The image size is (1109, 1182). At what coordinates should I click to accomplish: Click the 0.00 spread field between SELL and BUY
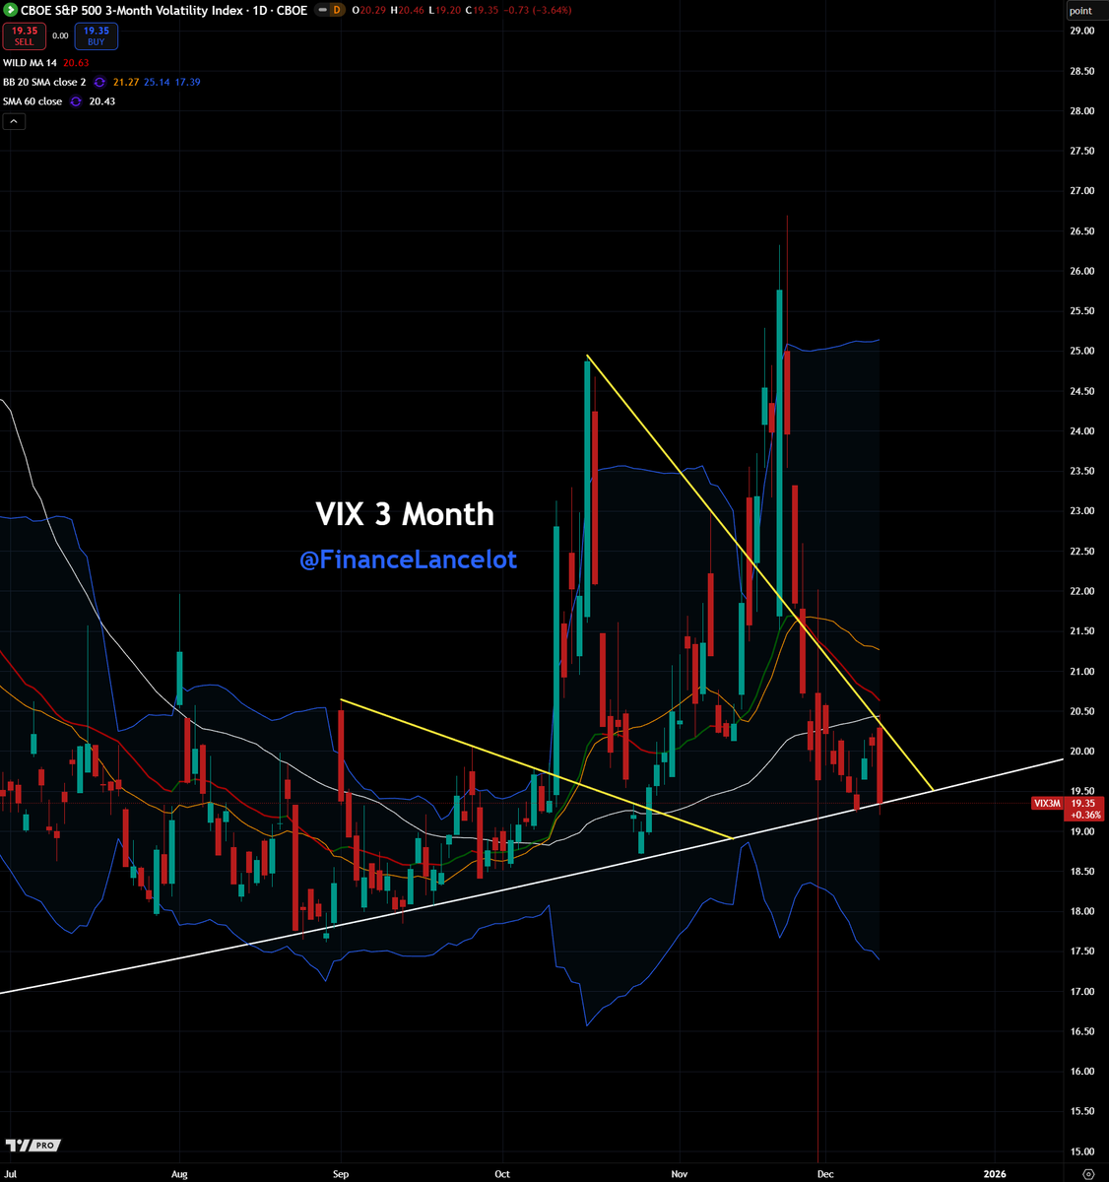[x=59, y=35]
